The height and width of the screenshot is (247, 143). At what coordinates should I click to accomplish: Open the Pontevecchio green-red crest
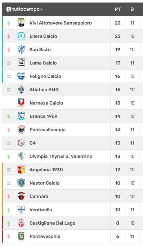21,236
